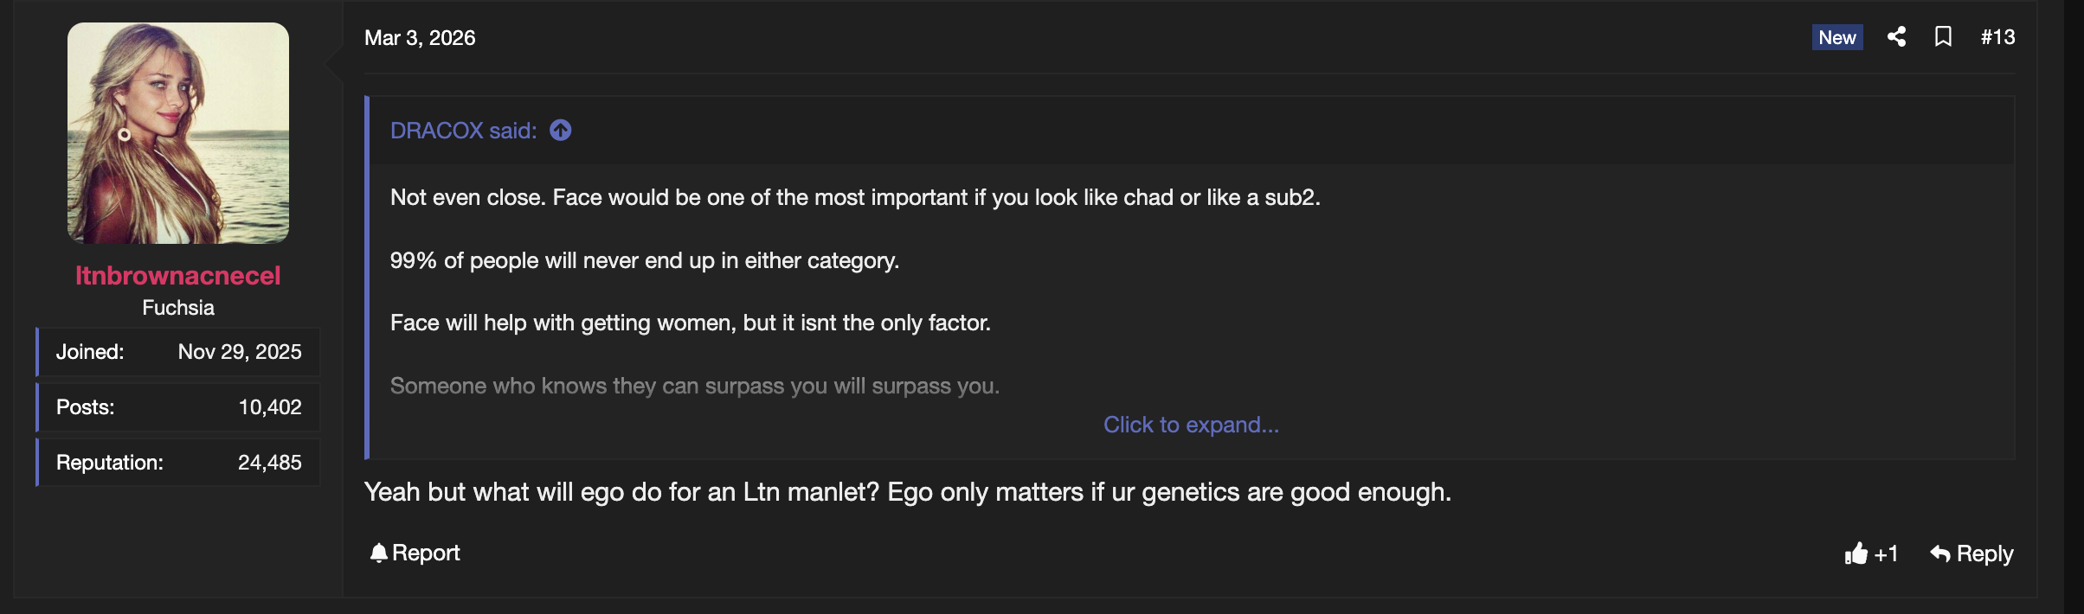
Task: Click the up-arrow icon beside DRACOX said
Action: [561, 131]
